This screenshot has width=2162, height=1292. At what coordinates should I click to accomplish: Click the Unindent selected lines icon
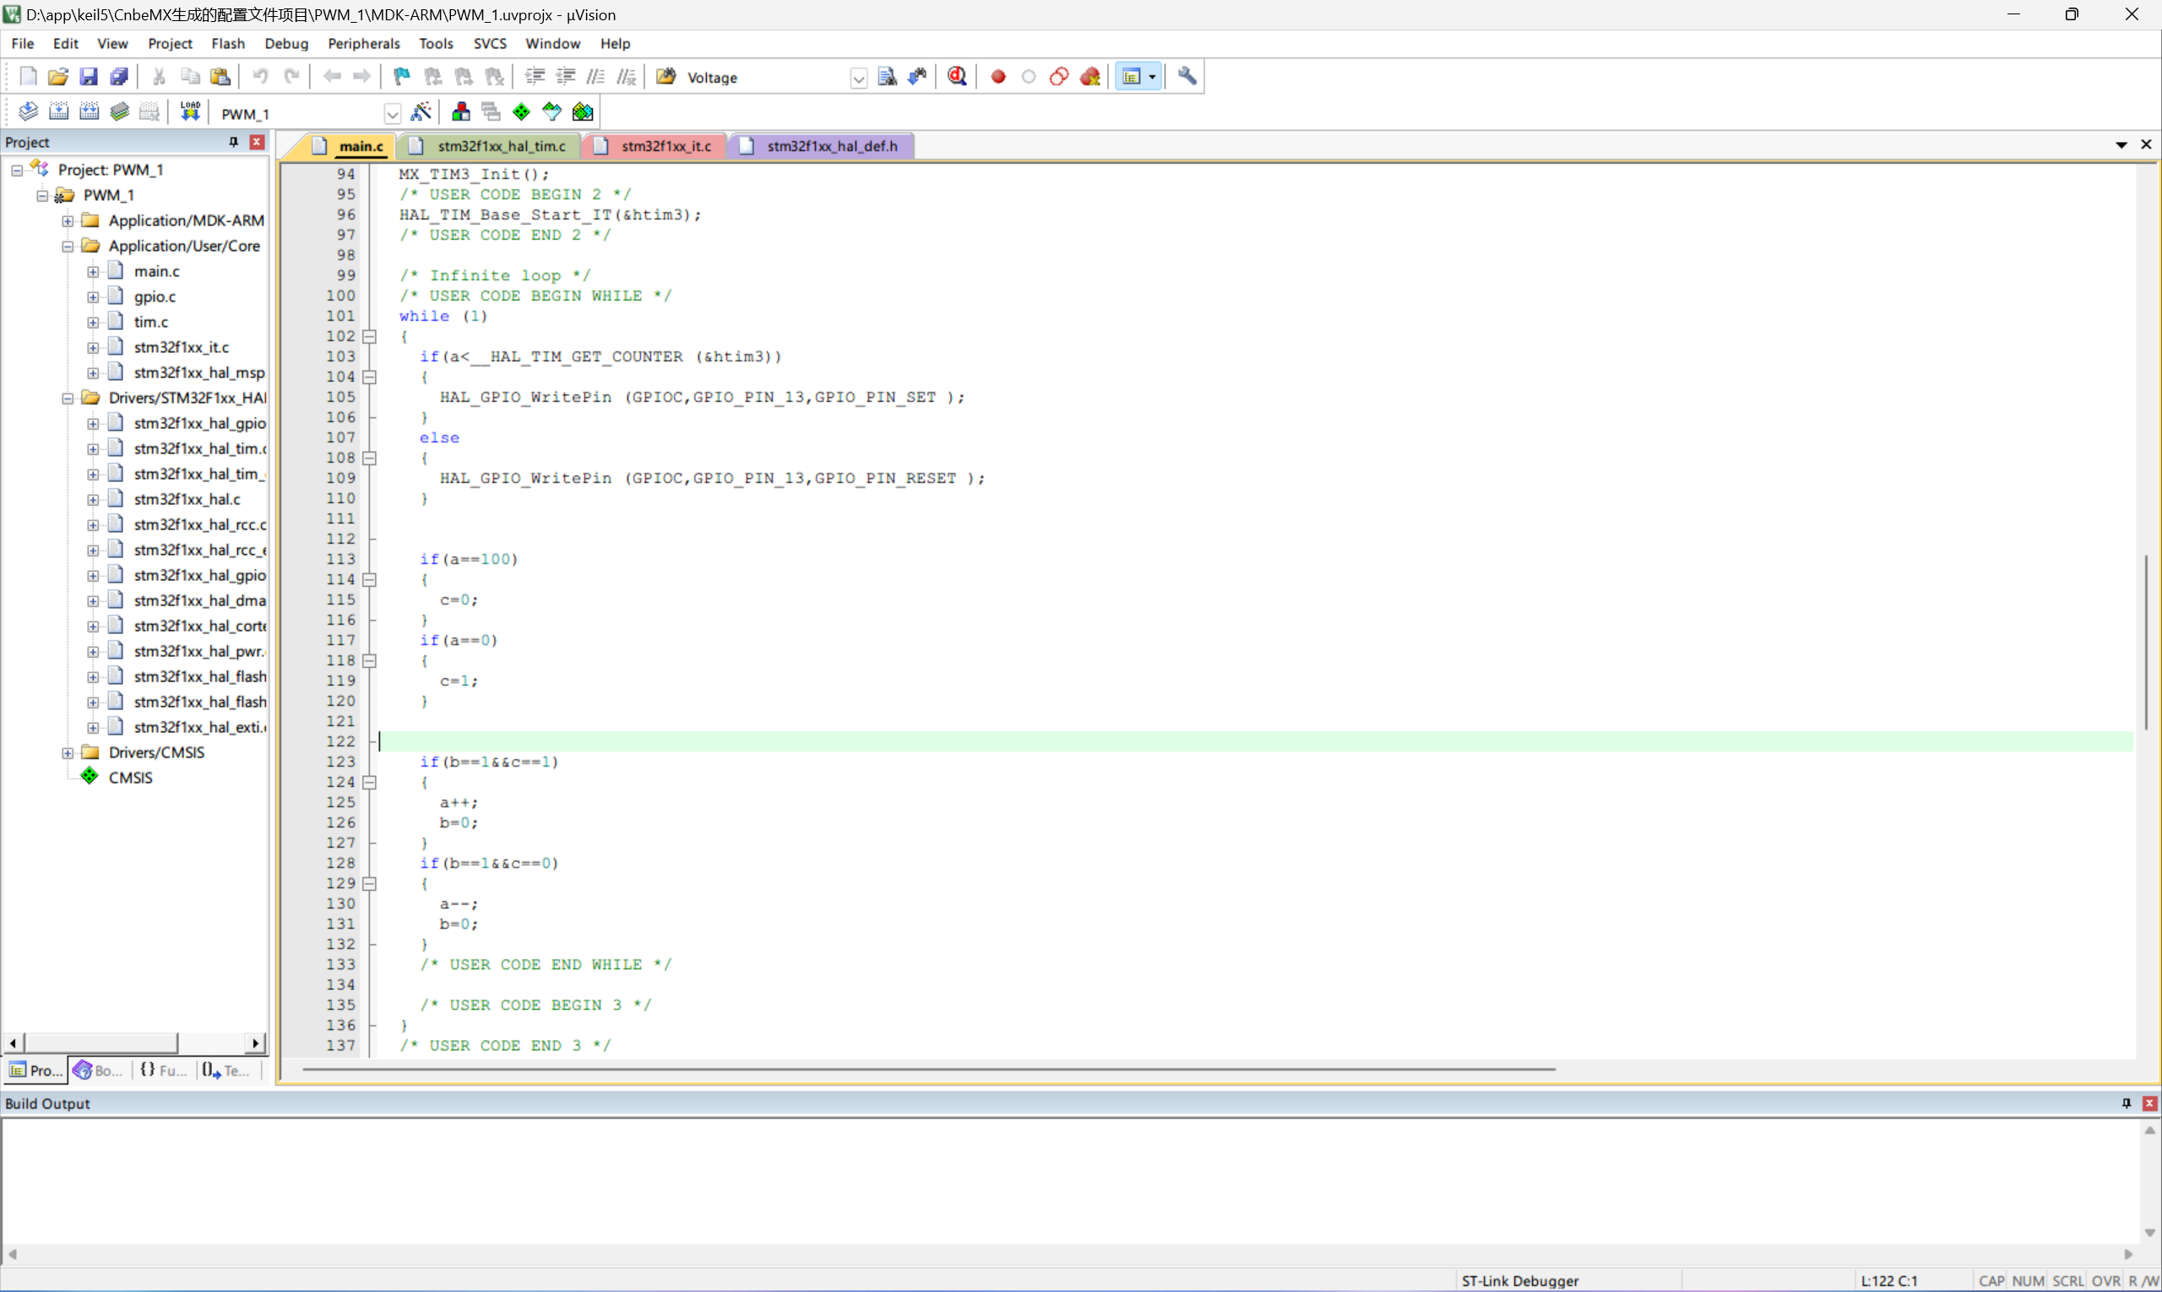point(566,77)
